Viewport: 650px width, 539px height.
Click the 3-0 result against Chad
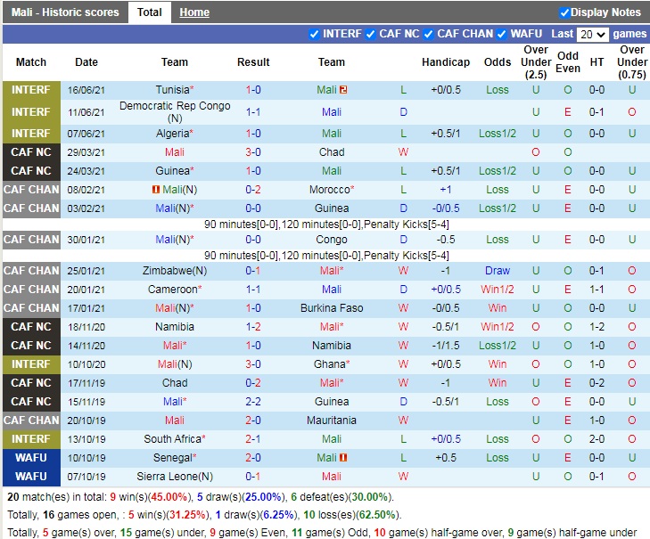pos(253,152)
